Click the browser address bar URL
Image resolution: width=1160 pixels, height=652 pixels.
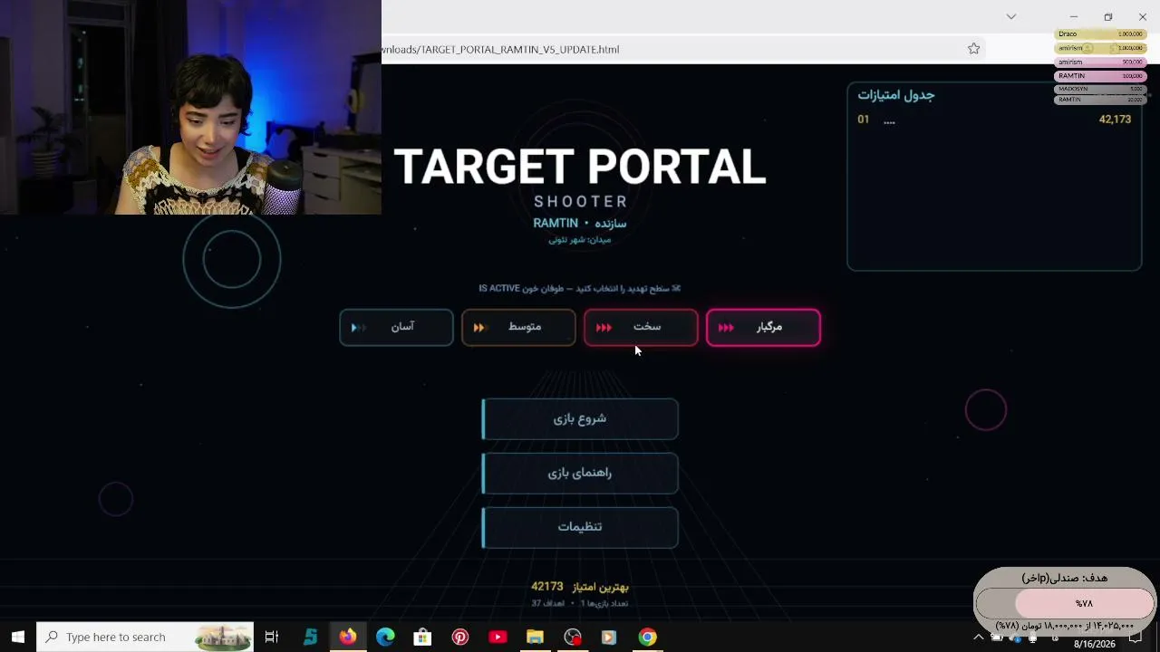coord(500,49)
